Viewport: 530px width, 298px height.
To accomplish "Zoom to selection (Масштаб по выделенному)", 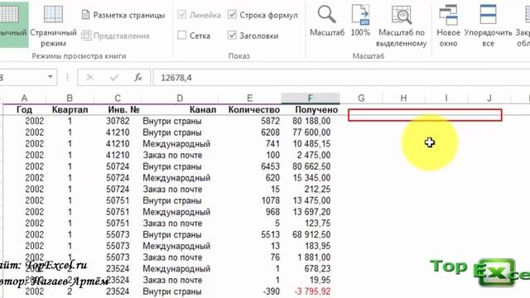I will [x=401, y=26].
